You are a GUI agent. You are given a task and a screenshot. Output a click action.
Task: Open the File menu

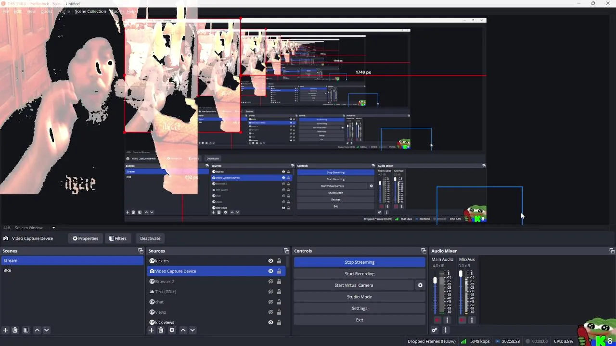(5, 11)
